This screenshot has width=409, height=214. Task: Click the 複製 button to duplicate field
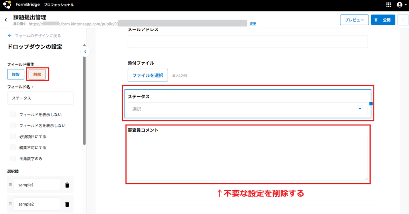pos(16,74)
